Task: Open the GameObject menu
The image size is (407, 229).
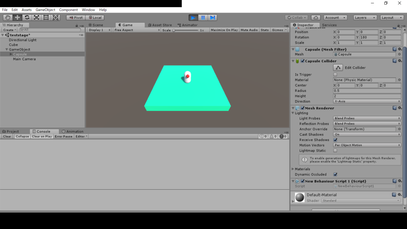Action: click(45, 10)
